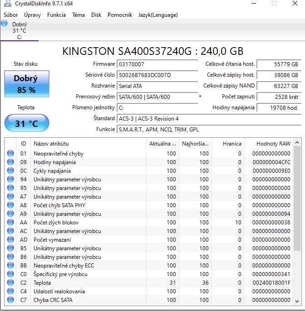Screen dimensions: 305x311
Task: Click status orb of attribute ID 94
Action: (10, 180)
